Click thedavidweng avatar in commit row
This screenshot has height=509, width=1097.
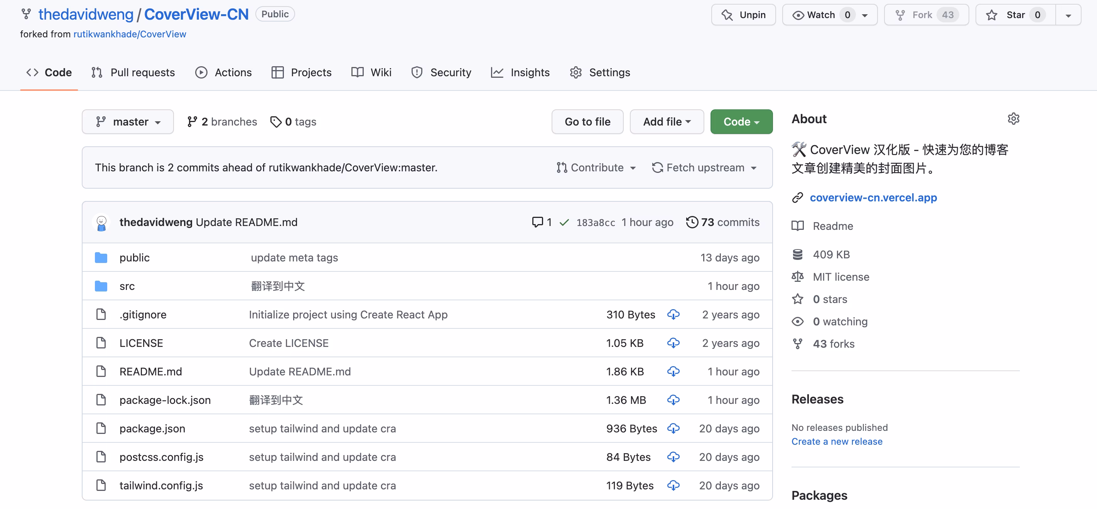(101, 222)
